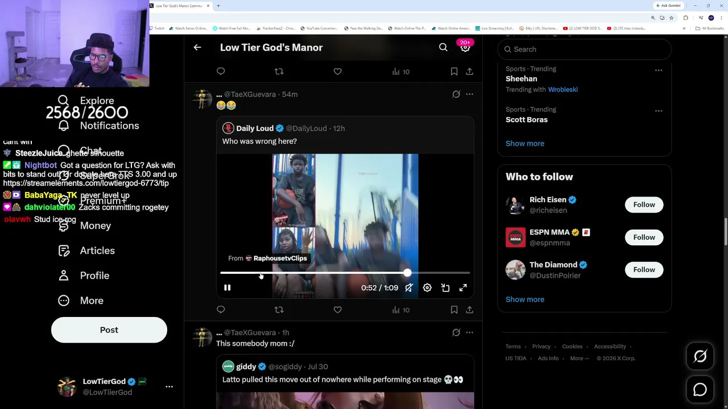Open More in the X sidebar
This screenshot has width=728, height=409.
81,301
